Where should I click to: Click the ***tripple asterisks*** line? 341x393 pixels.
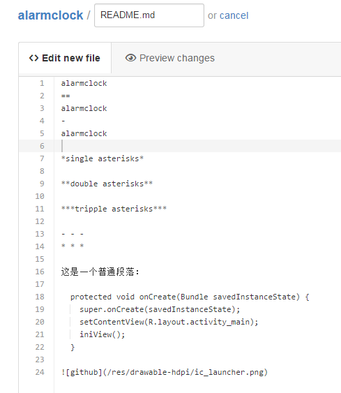(x=114, y=209)
